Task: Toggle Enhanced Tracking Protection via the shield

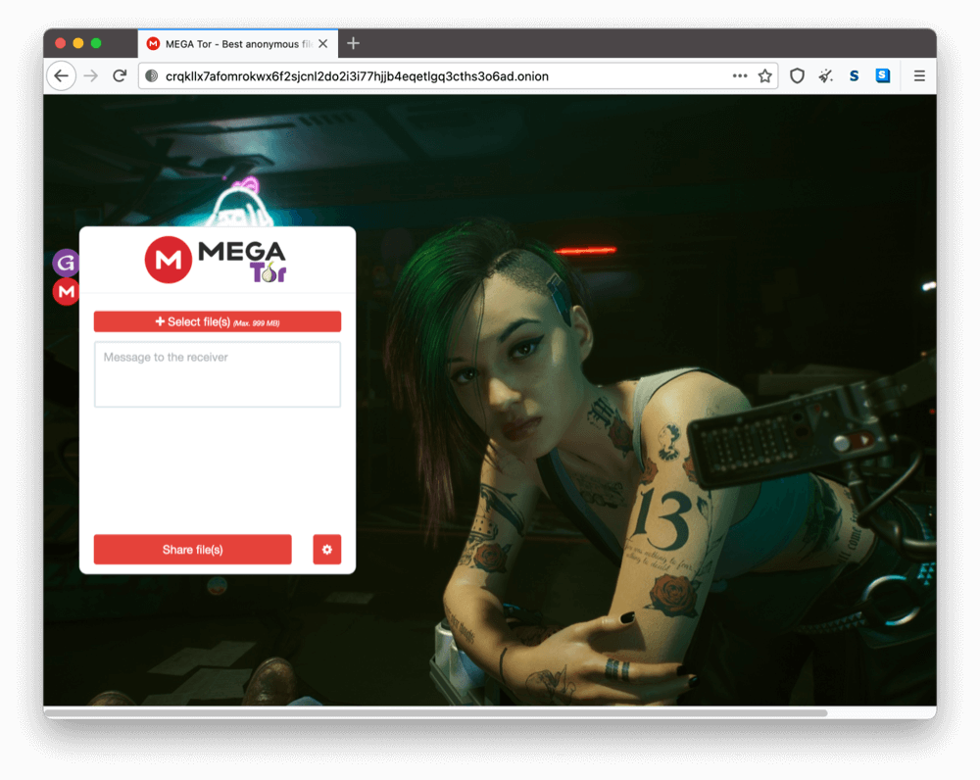Action: click(796, 75)
